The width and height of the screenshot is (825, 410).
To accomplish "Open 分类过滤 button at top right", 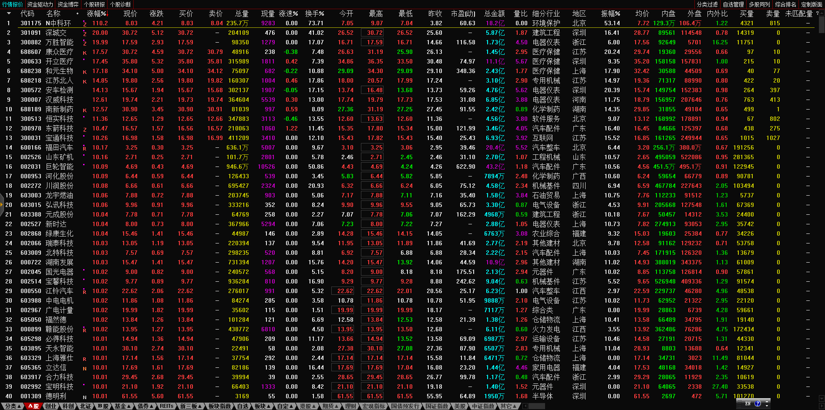I will pos(707,4).
